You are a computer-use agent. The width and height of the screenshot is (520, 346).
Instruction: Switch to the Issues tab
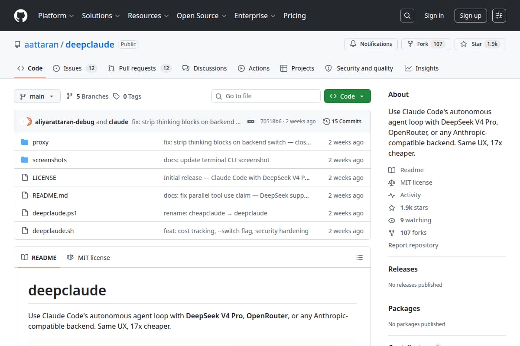(x=75, y=68)
